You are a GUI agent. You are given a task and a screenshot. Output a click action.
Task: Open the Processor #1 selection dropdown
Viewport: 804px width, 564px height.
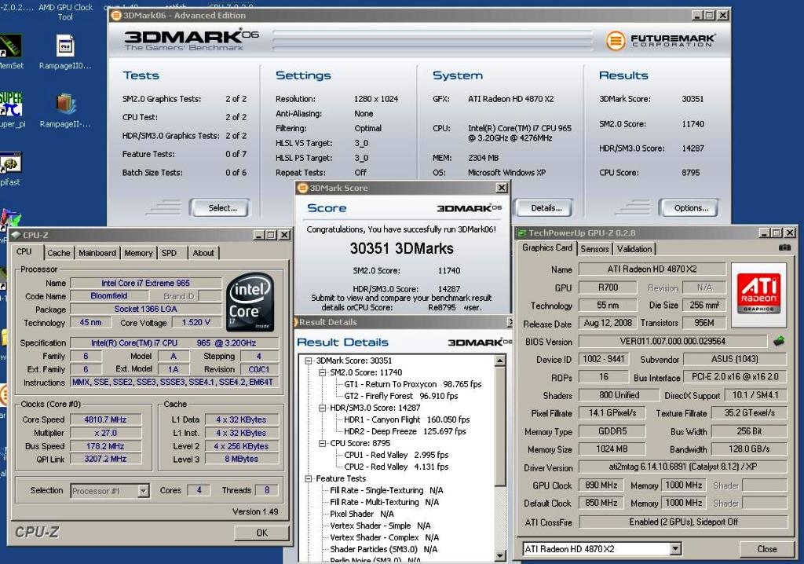[143, 491]
